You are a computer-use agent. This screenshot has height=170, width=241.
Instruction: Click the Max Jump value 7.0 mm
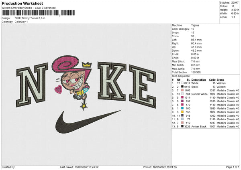pos(196,69)
